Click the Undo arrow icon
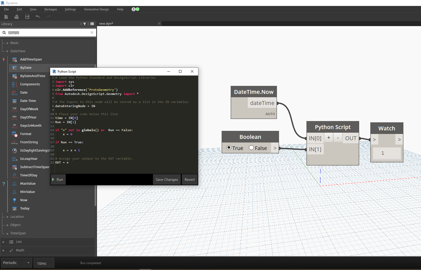This screenshot has height=270, width=421. pos(38,17)
